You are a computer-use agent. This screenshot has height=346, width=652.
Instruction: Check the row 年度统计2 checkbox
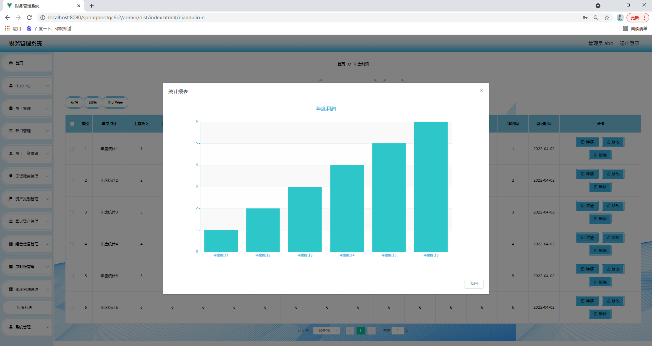click(x=72, y=180)
